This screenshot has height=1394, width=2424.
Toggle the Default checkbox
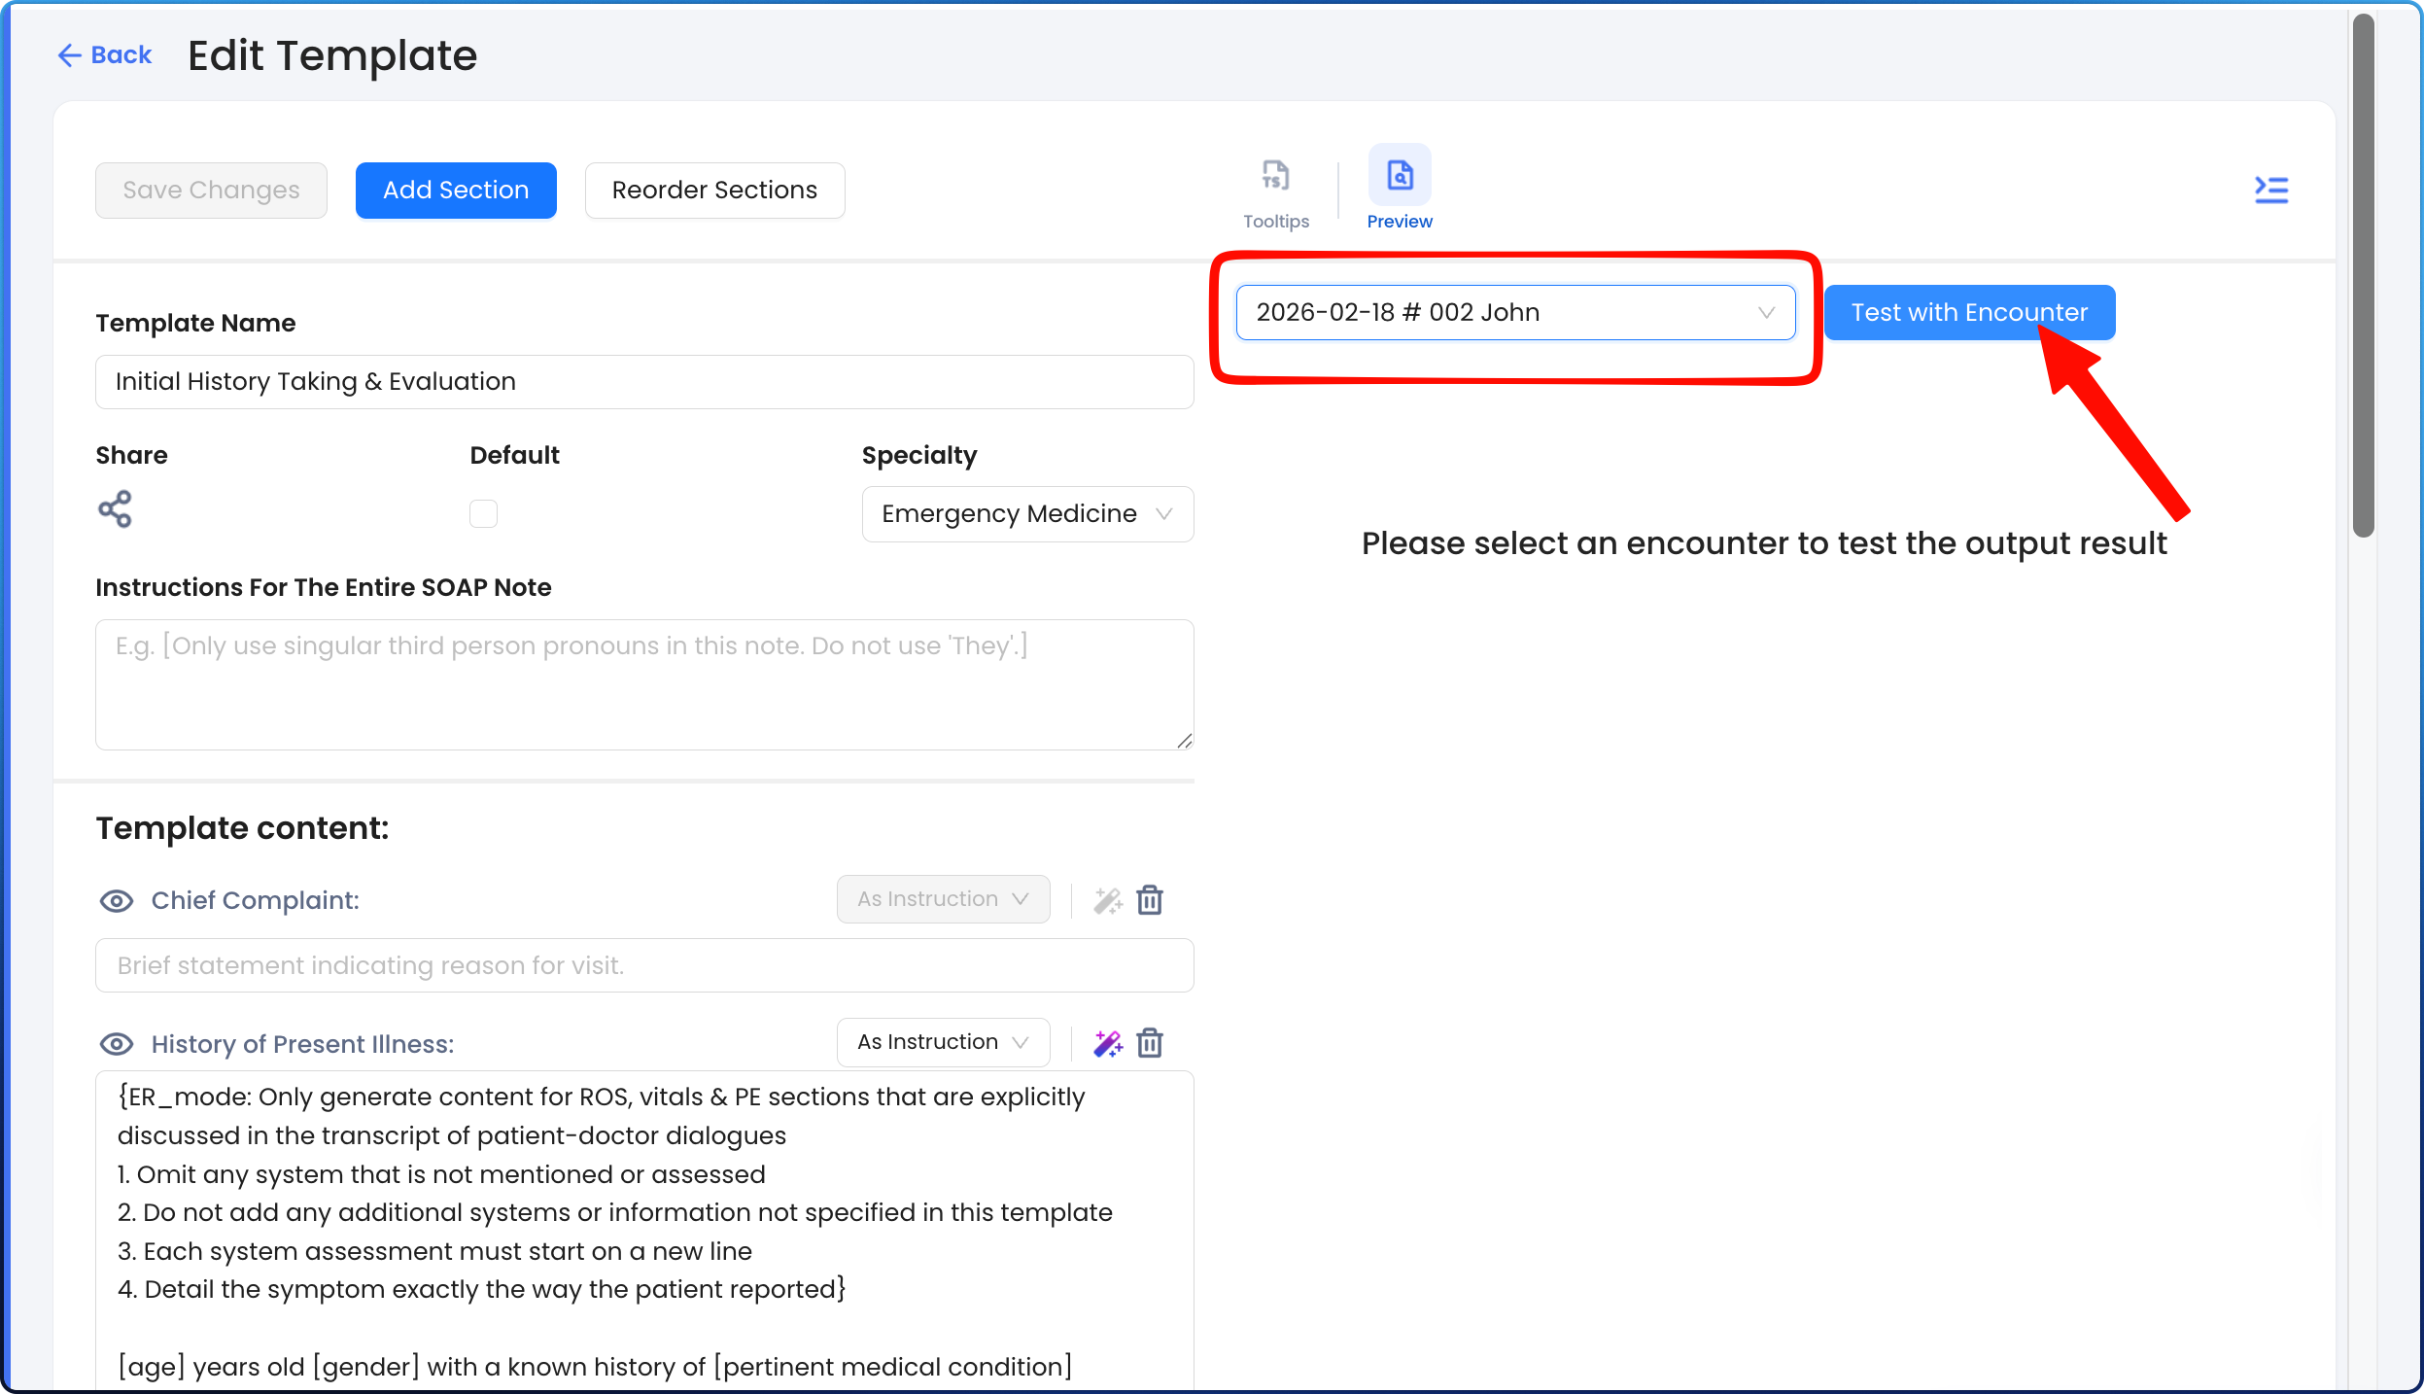483,513
